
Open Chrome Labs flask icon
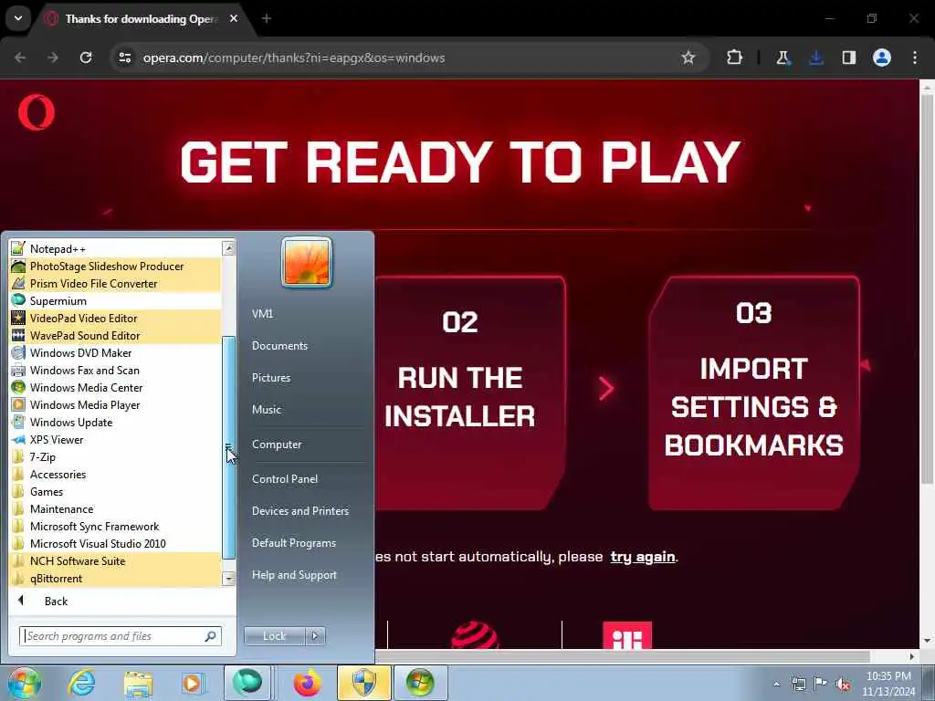pos(783,58)
